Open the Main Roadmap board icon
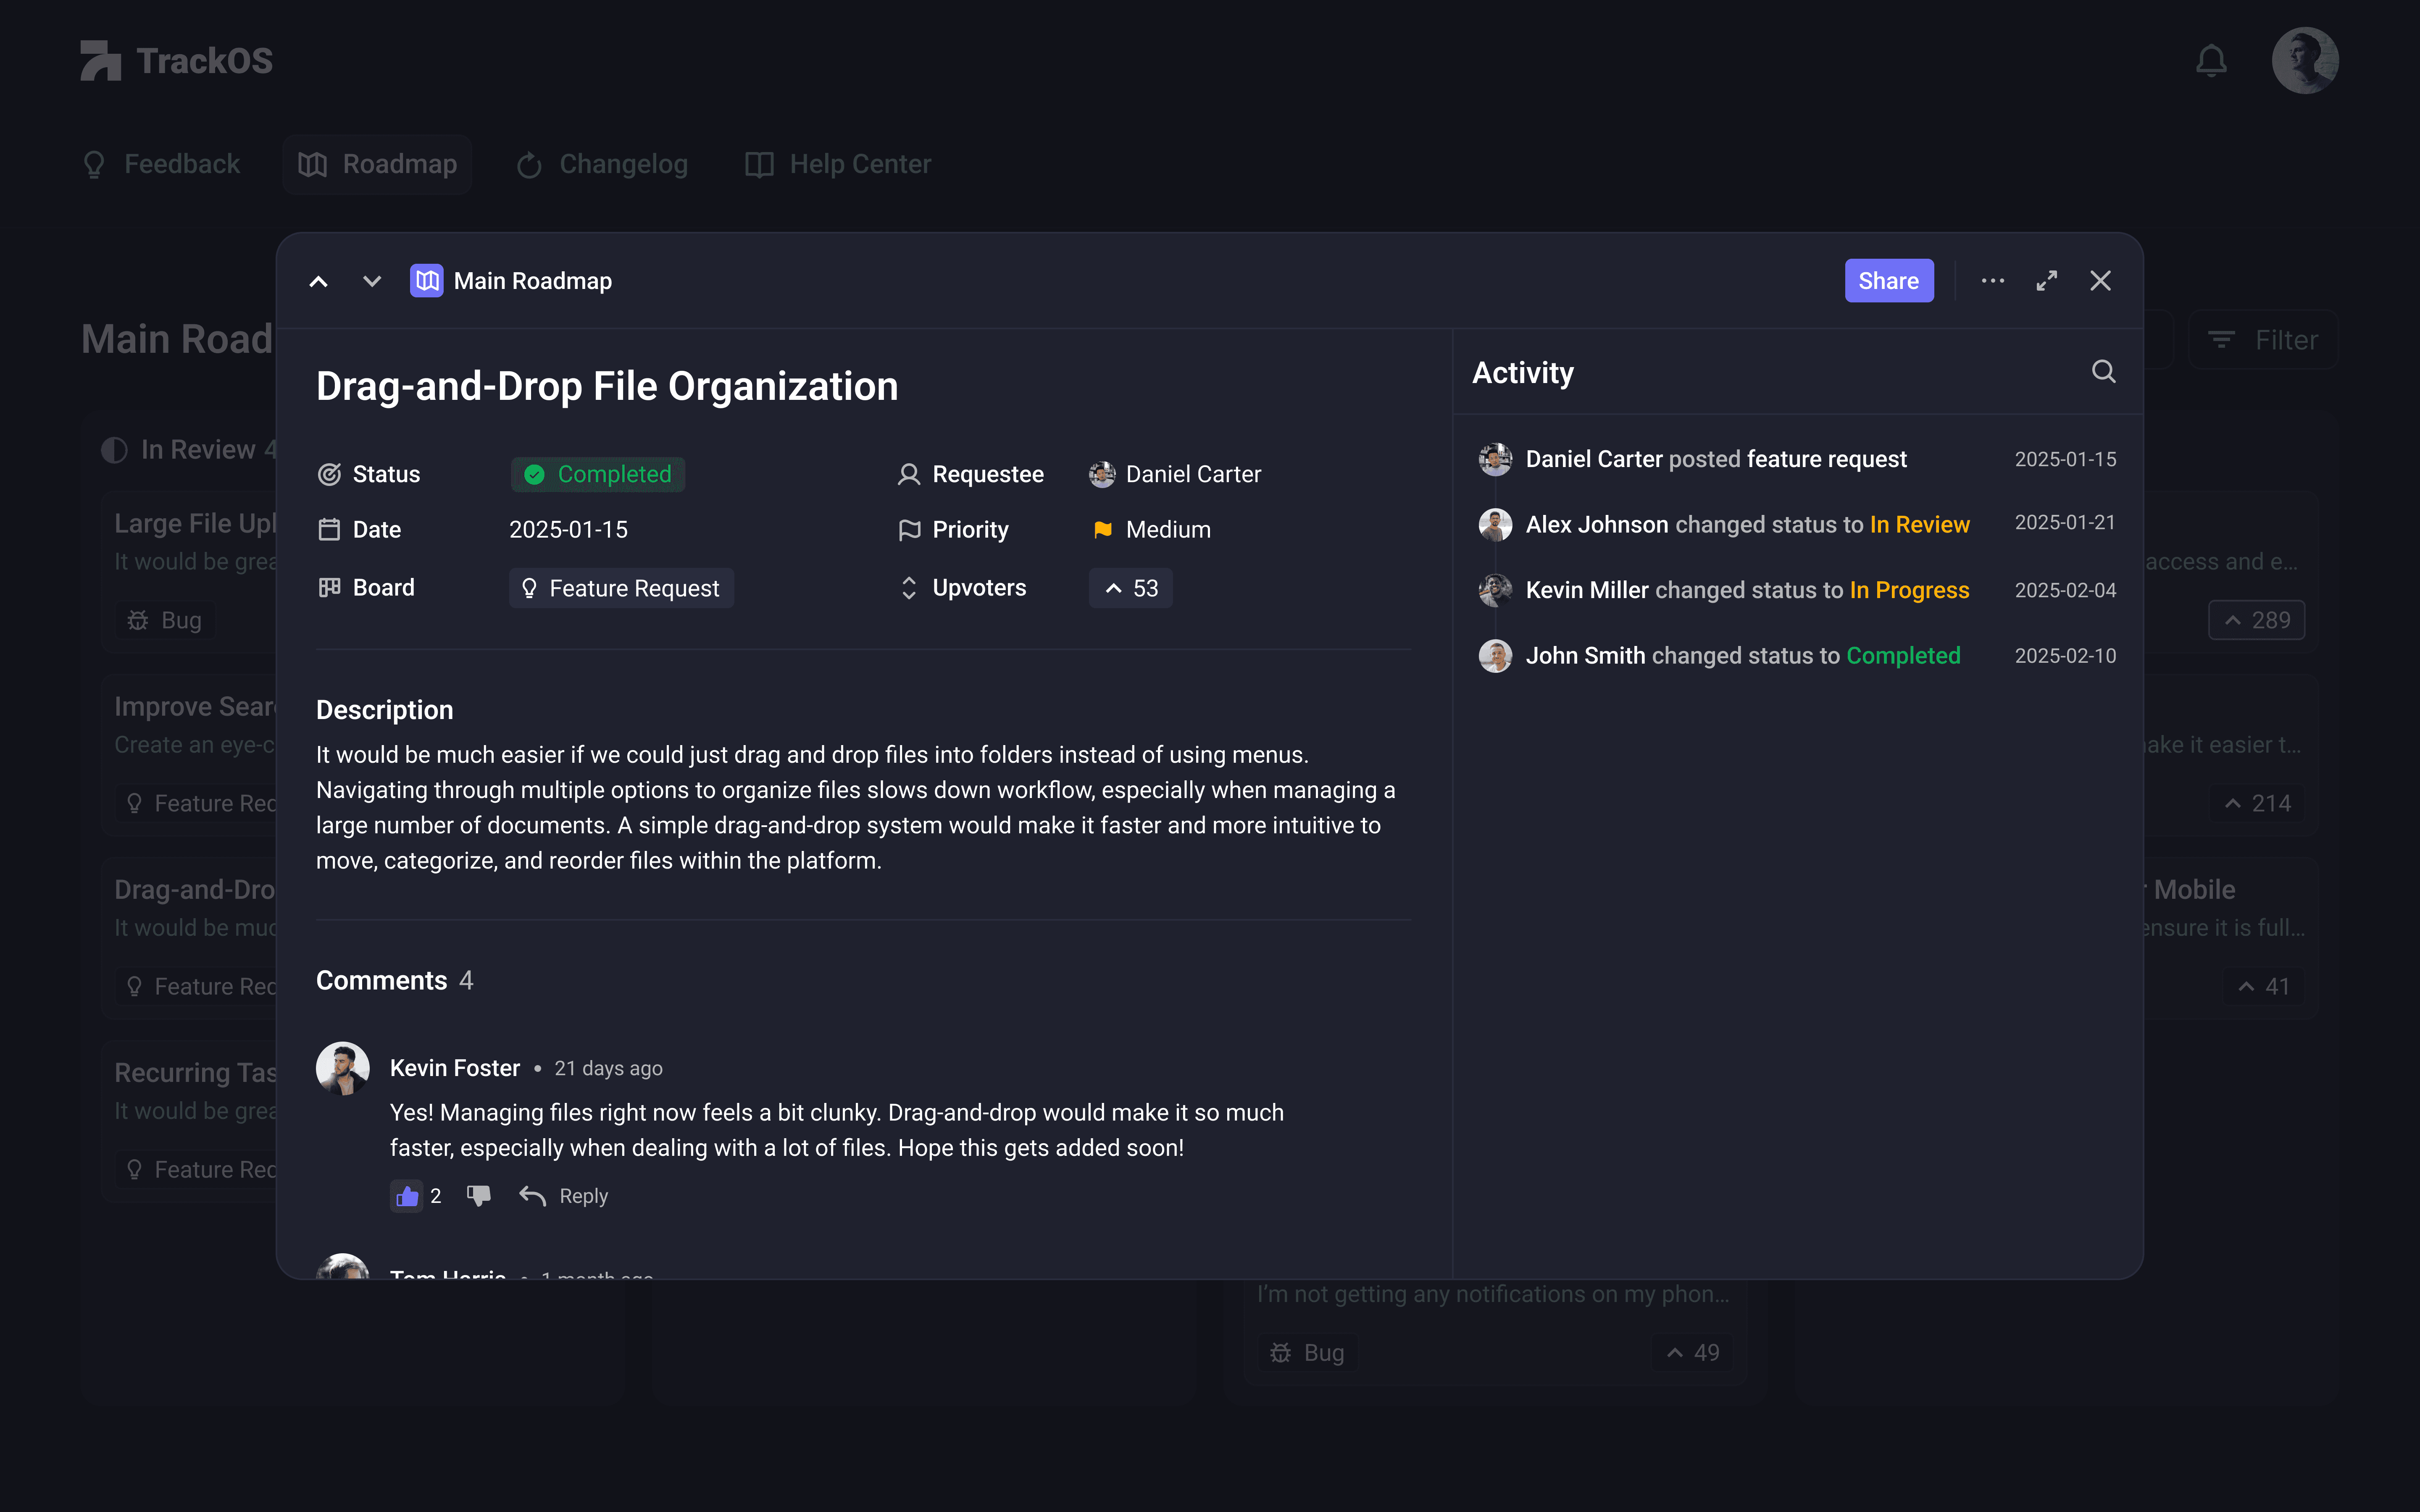This screenshot has width=2420, height=1512. tap(427, 281)
